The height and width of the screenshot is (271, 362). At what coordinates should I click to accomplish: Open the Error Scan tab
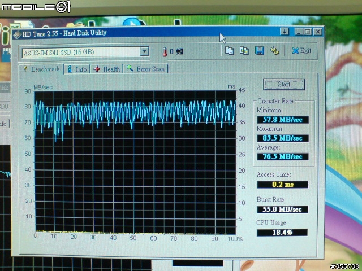(146, 69)
